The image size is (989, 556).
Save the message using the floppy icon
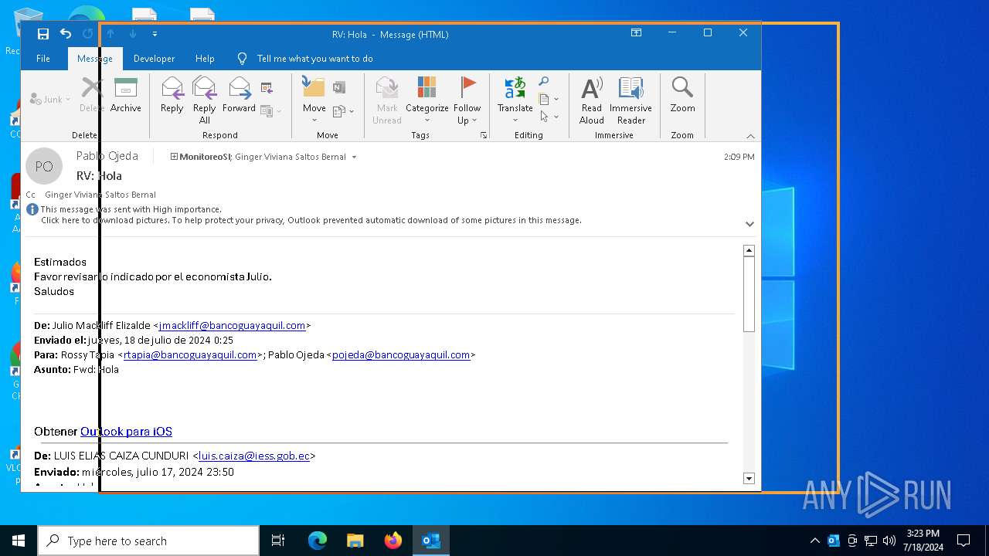click(43, 34)
